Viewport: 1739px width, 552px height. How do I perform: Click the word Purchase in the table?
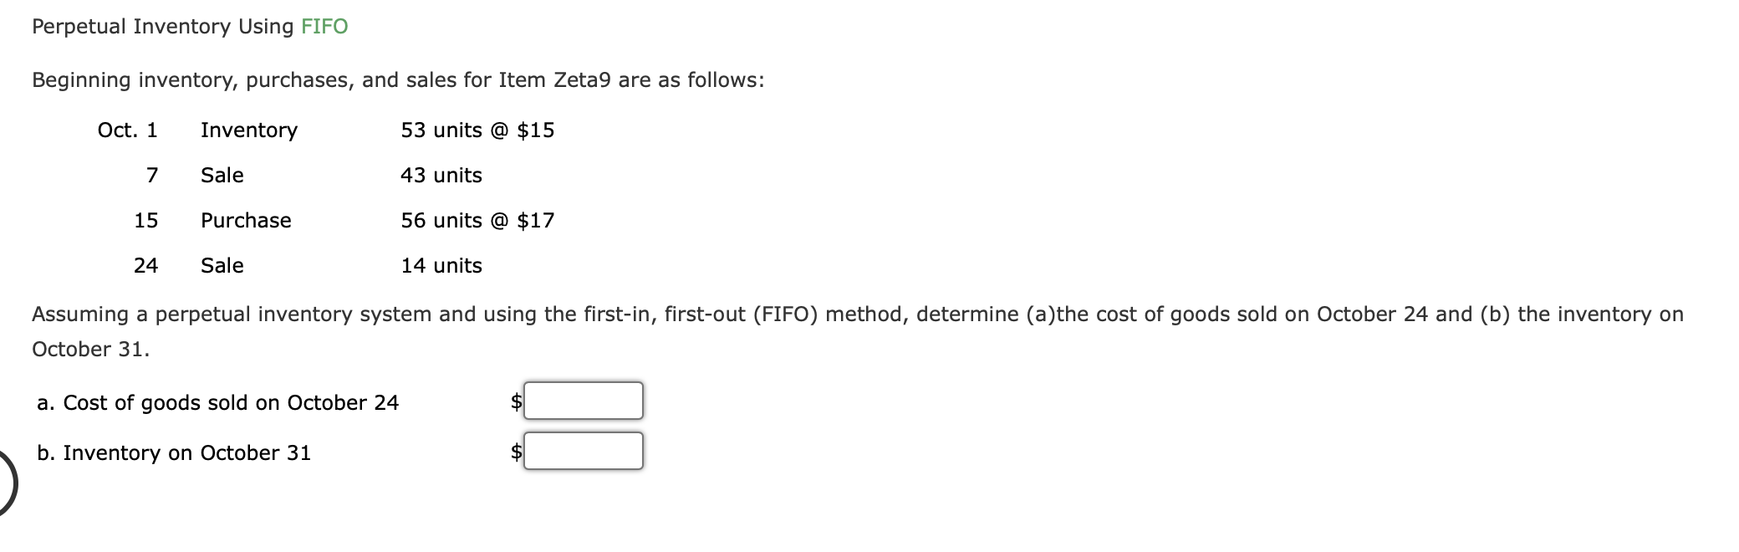246,220
